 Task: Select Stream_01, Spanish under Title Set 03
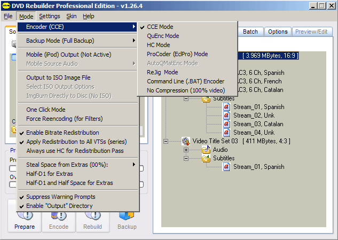click(x=259, y=167)
